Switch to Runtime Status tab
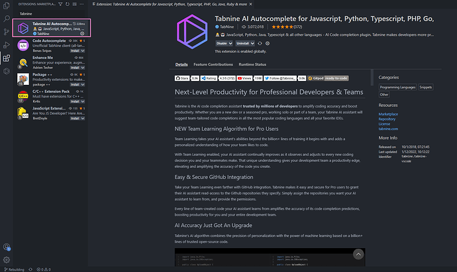The width and height of the screenshot is (457, 272). [252, 64]
